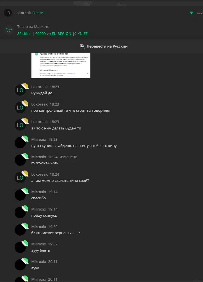
Task: Select the mirroxixs#5796 message text
Action: [x=45, y=163]
